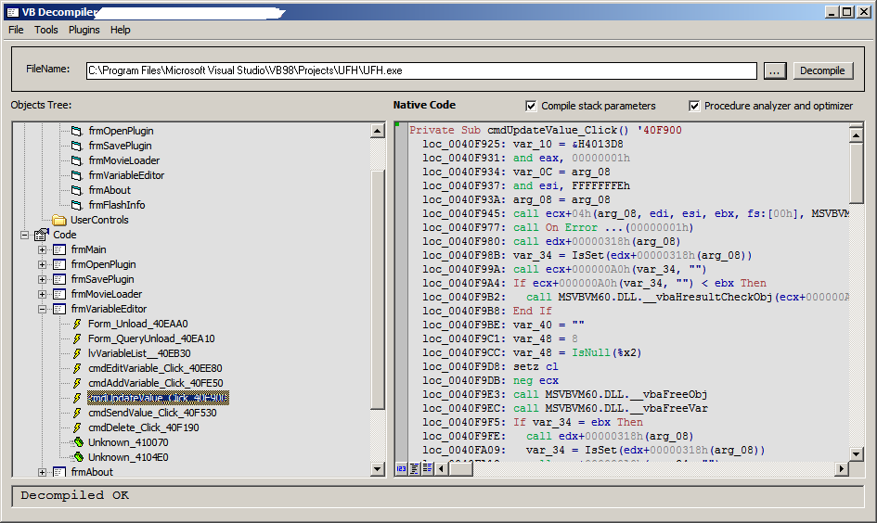
Task: Toggle the Compile stack parameters checkbox
Action: click(x=531, y=106)
